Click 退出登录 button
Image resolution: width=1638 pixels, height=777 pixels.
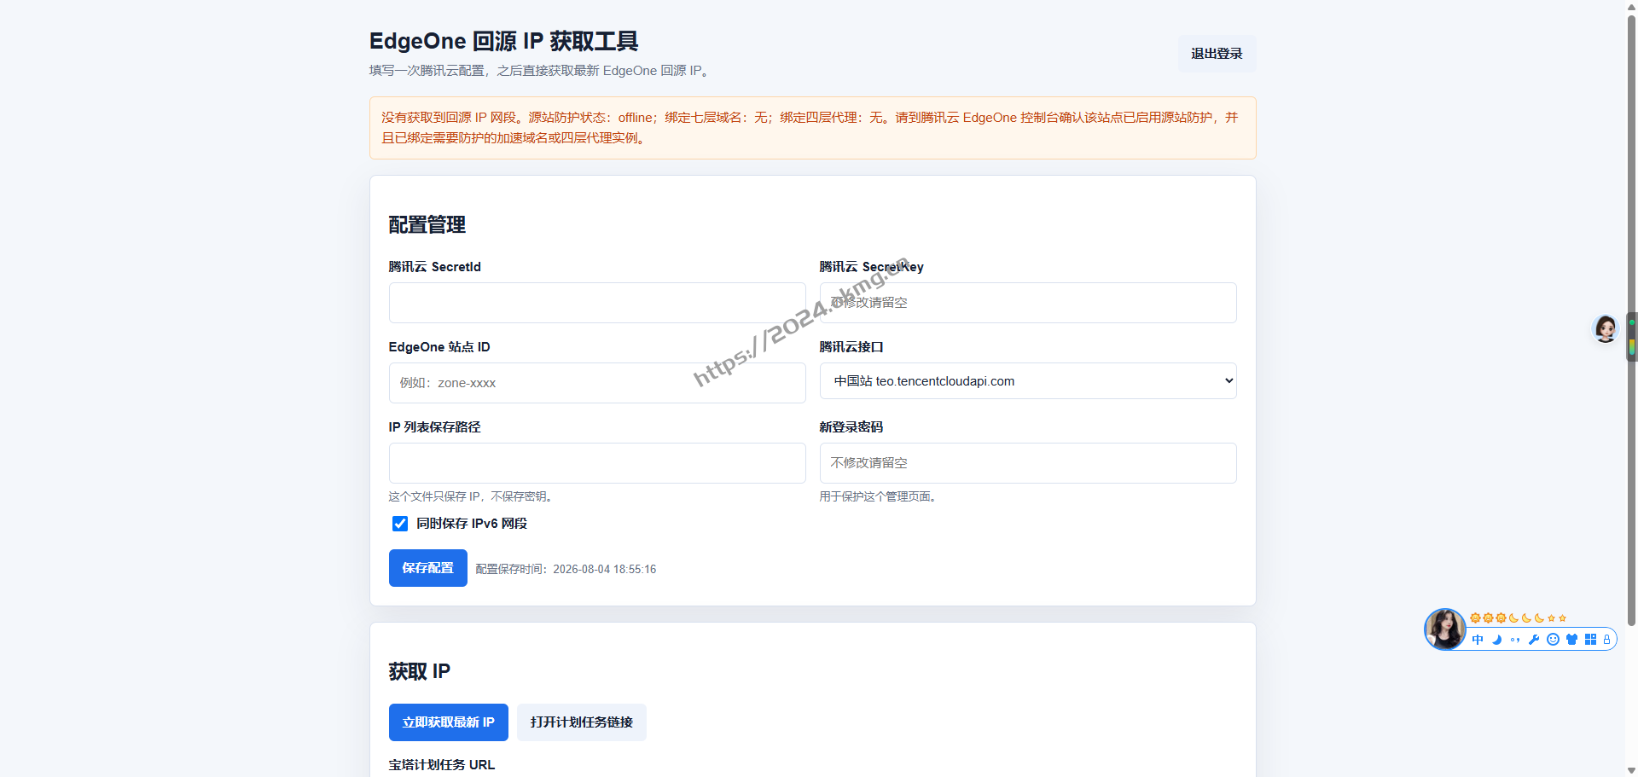(1217, 54)
